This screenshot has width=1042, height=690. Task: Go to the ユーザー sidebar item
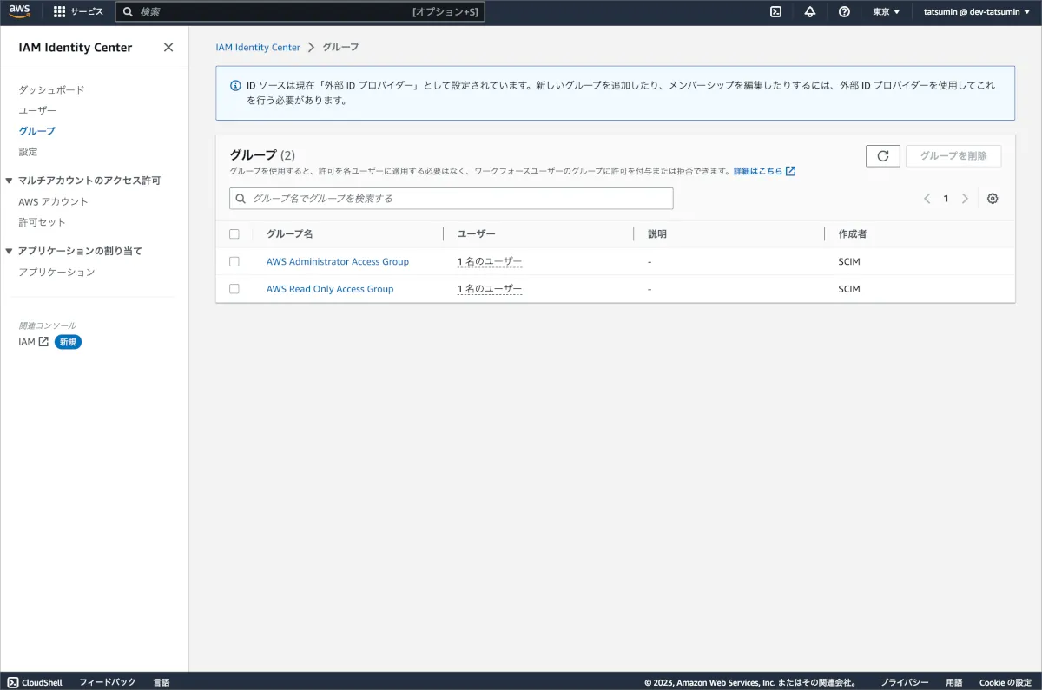click(x=37, y=110)
